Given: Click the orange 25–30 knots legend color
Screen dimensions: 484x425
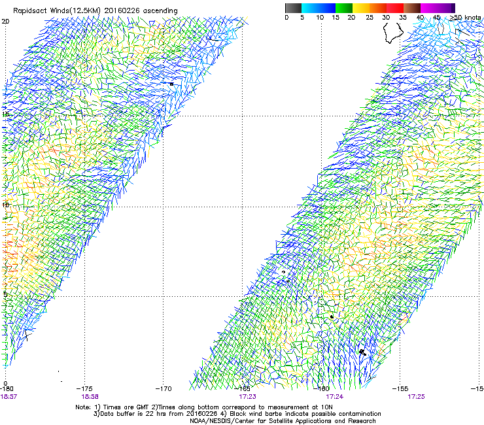Looking at the screenshot, I should tap(378, 8).
